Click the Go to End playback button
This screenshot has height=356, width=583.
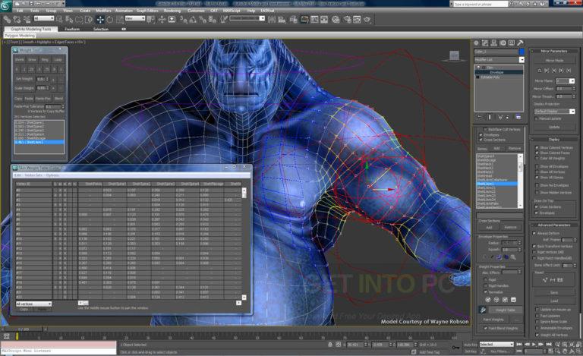(x=548, y=345)
